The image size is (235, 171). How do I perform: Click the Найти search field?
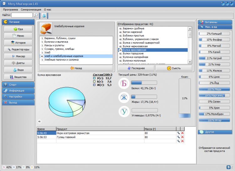coord(22,15)
